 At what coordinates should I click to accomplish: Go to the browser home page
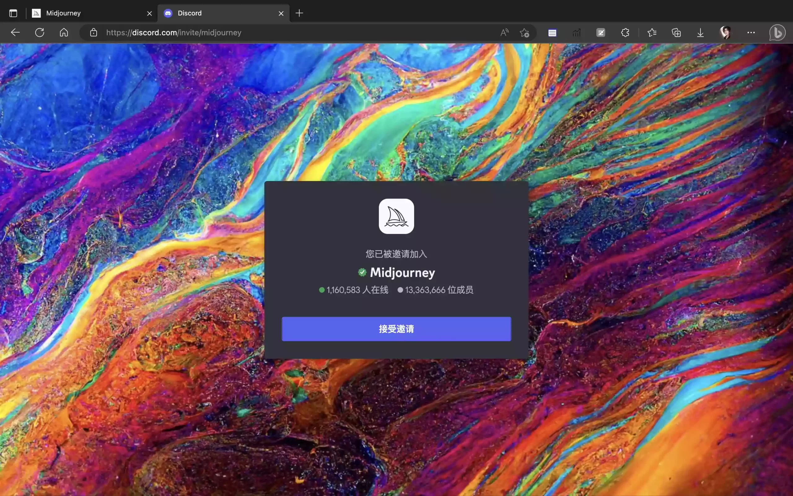(x=64, y=33)
